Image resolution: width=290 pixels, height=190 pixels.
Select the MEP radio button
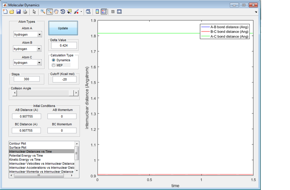pyautogui.click(x=54, y=66)
